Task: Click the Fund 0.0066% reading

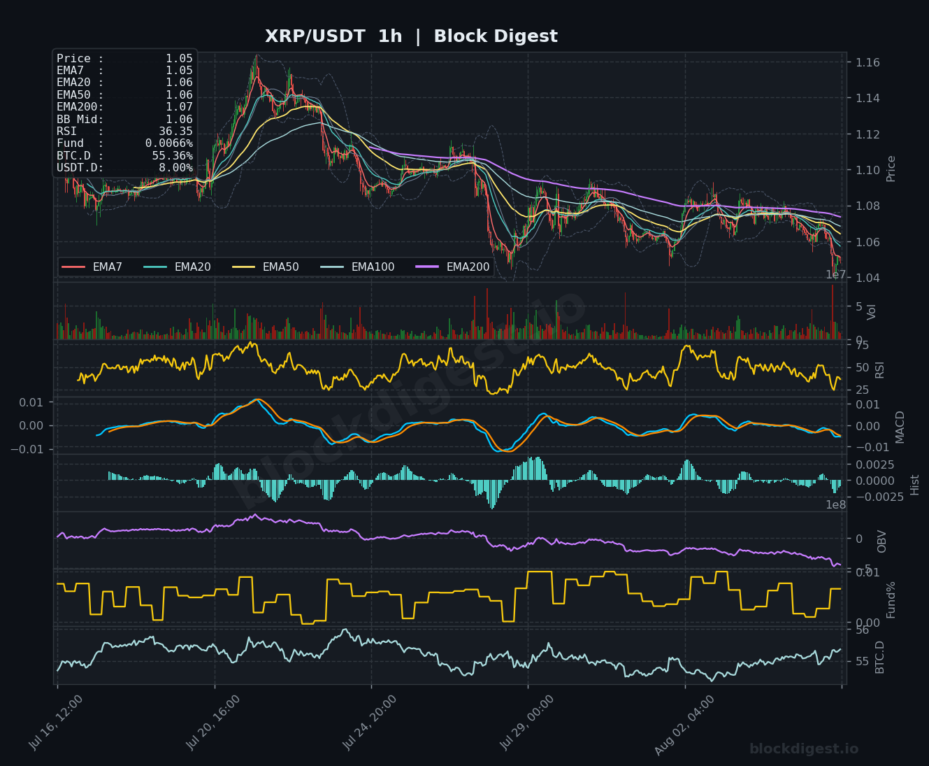Action: (x=124, y=143)
